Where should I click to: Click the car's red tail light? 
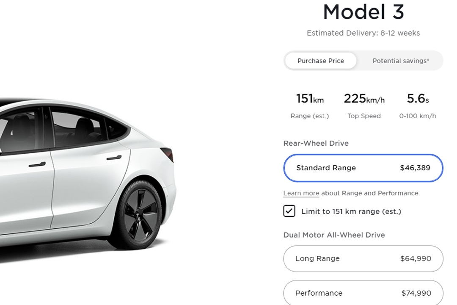click(x=168, y=153)
